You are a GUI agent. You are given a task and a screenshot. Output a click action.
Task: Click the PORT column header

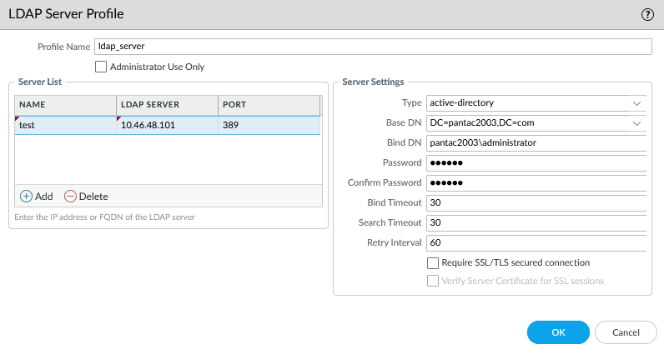269,105
